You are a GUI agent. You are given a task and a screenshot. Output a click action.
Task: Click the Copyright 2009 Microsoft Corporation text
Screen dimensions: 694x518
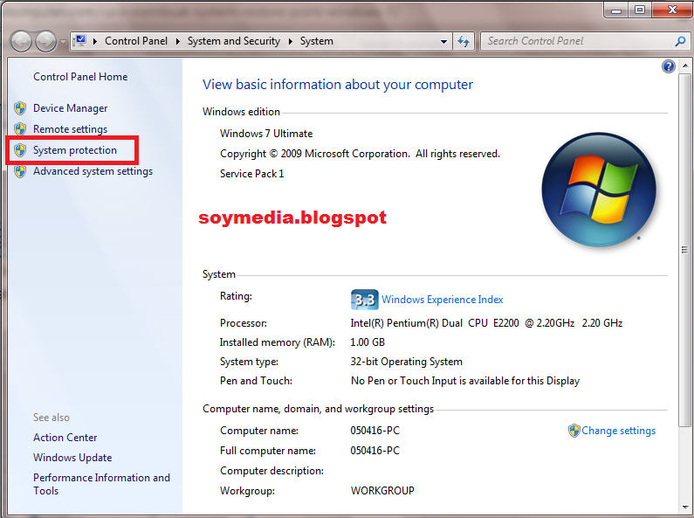[360, 154]
